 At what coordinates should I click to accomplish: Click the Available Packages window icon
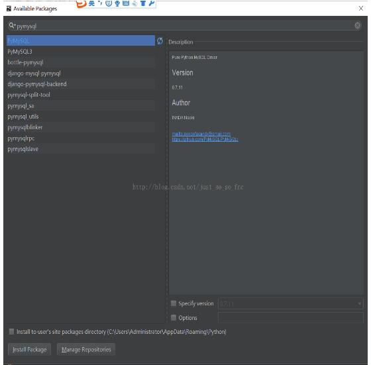click(x=9, y=9)
